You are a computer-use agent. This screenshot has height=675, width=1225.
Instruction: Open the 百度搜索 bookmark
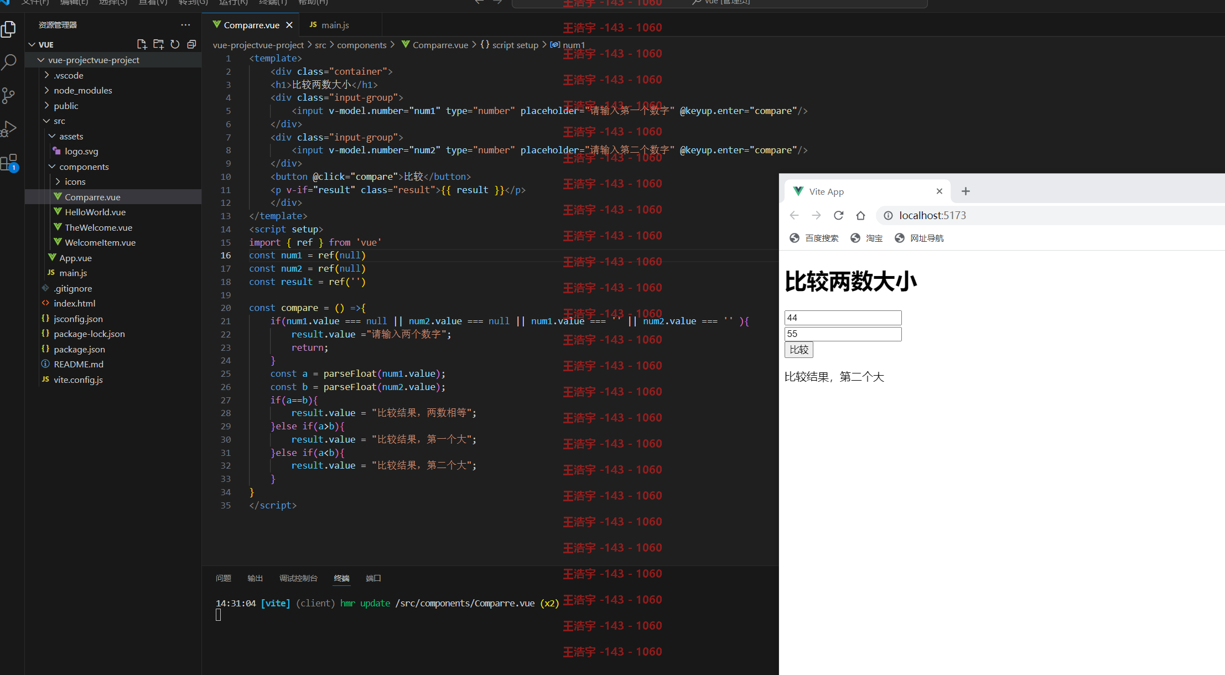(x=813, y=238)
